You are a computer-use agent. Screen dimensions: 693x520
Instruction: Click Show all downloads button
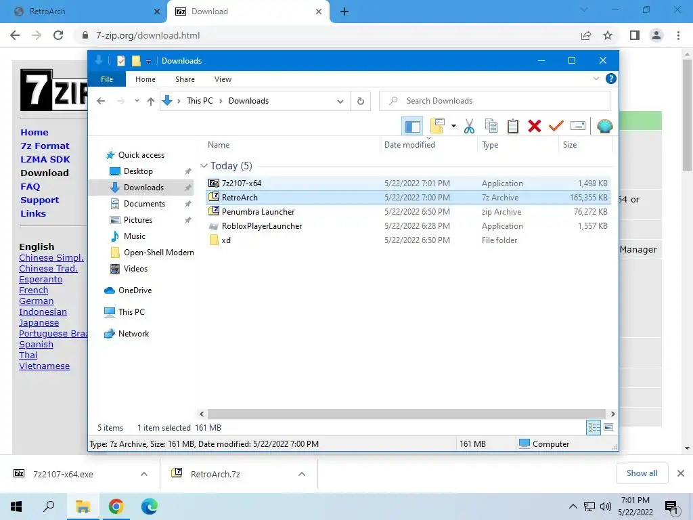(642, 473)
